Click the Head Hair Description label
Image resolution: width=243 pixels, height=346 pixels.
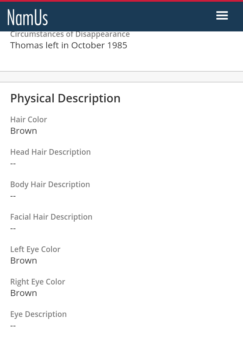click(x=50, y=152)
